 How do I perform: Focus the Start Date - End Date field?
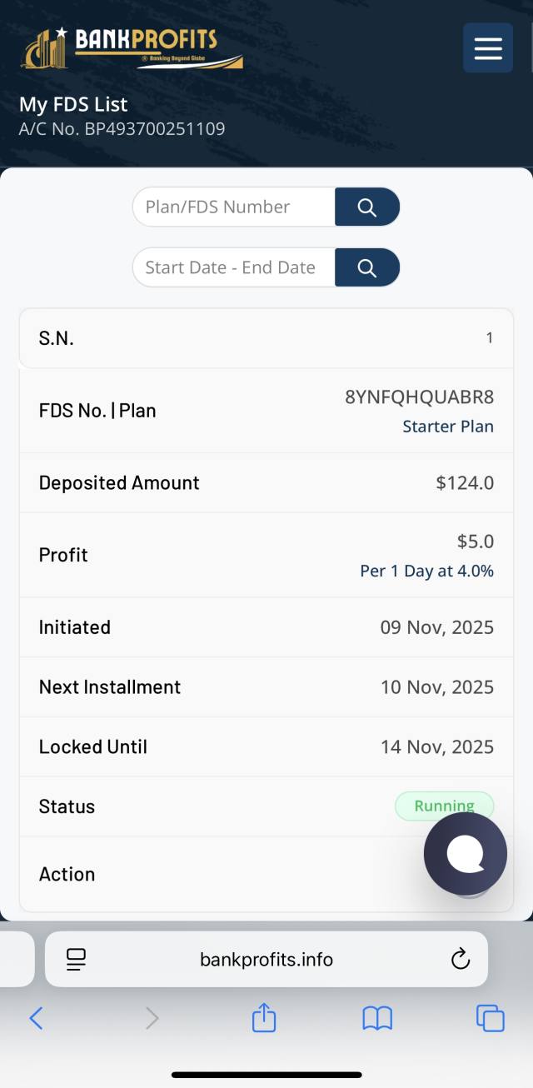tap(234, 267)
